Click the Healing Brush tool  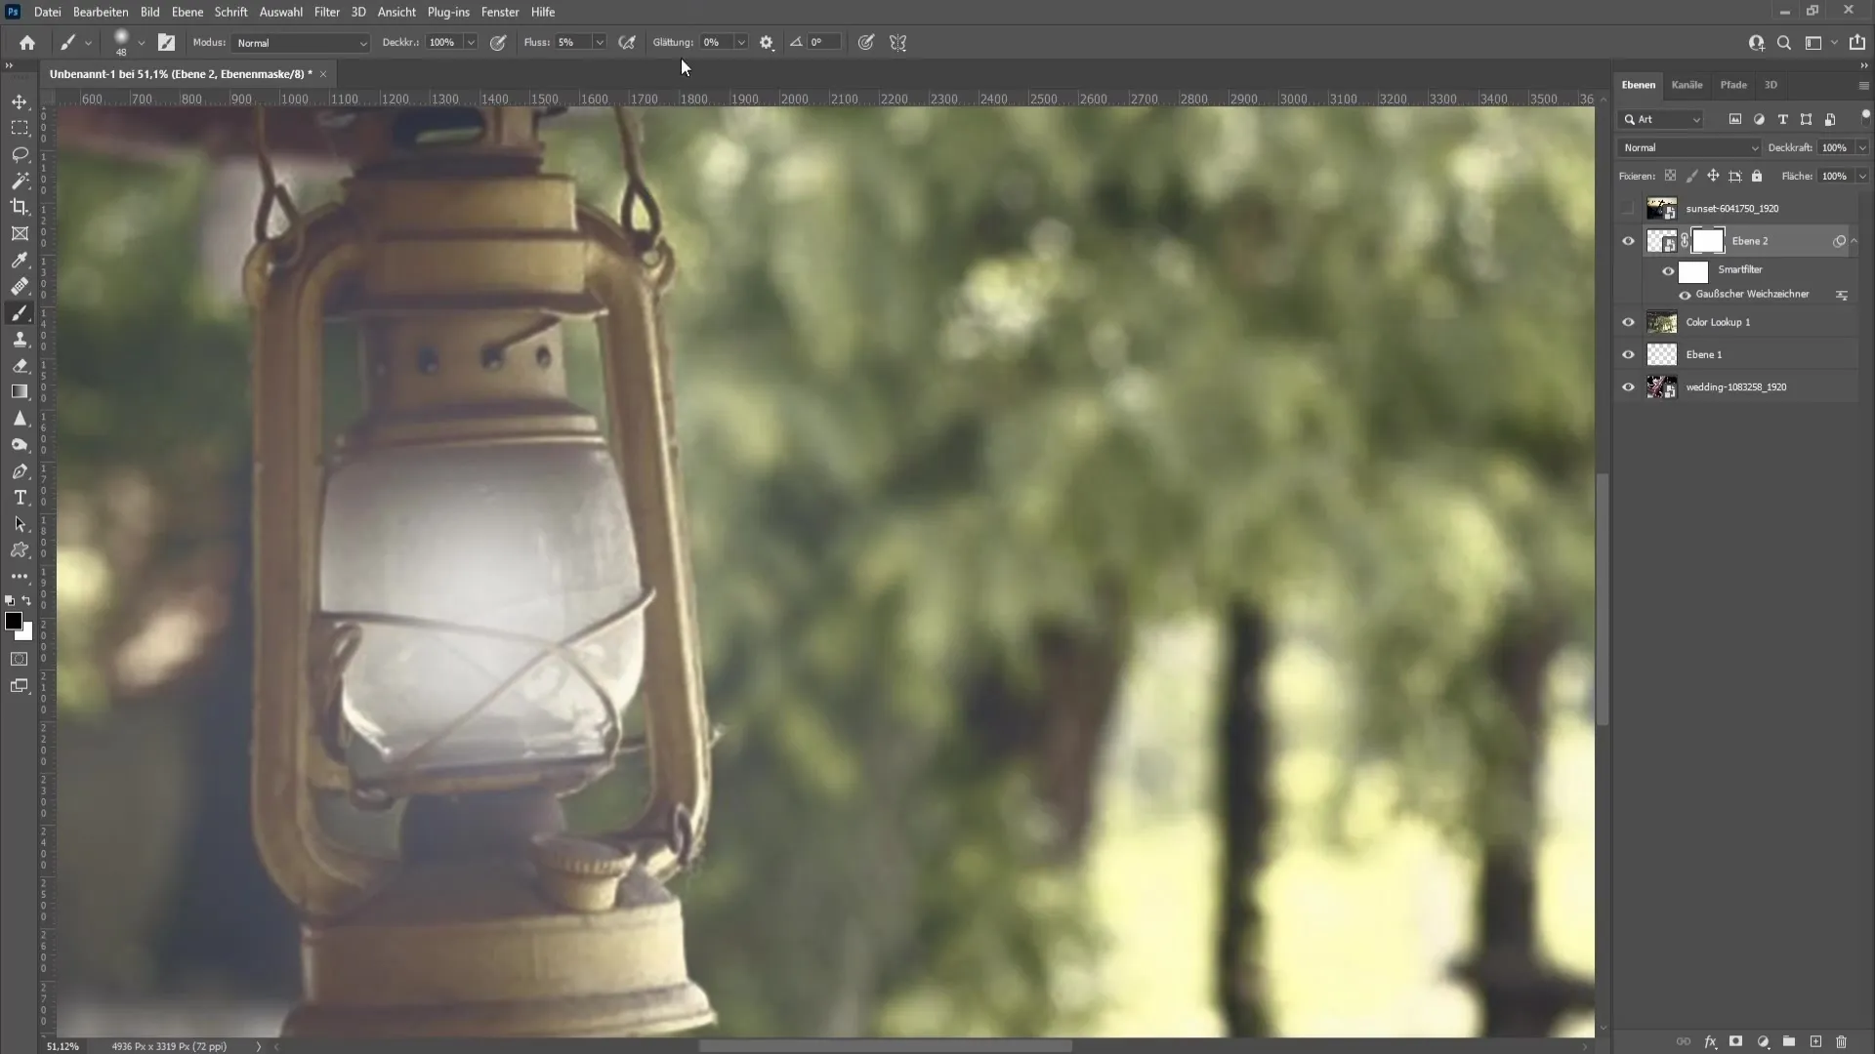pyautogui.click(x=21, y=287)
